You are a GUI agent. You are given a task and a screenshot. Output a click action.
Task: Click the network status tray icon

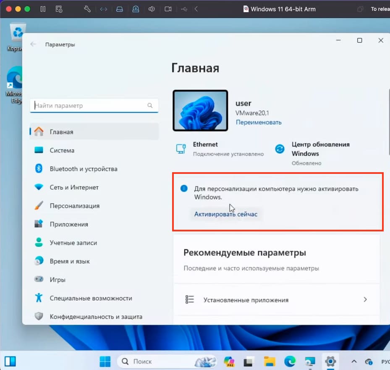pyautogui.click(x=369, y=362)
